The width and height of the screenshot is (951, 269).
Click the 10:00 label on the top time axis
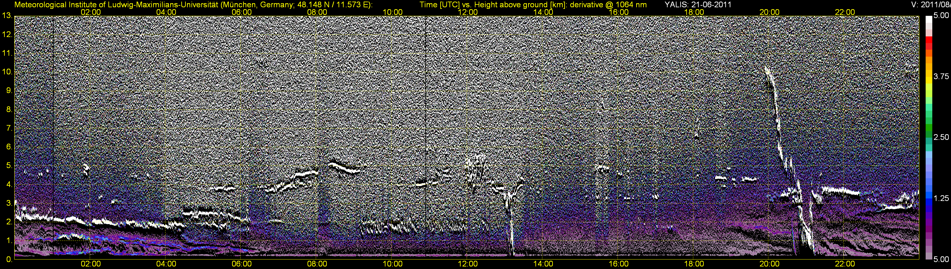392,12
